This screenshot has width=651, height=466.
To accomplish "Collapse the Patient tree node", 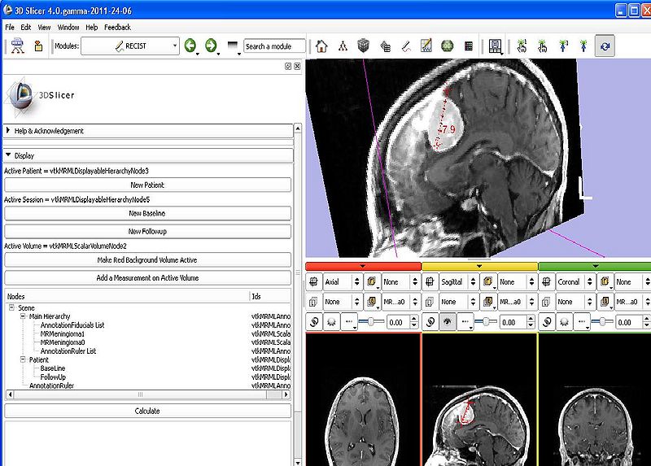I will 24,359.
